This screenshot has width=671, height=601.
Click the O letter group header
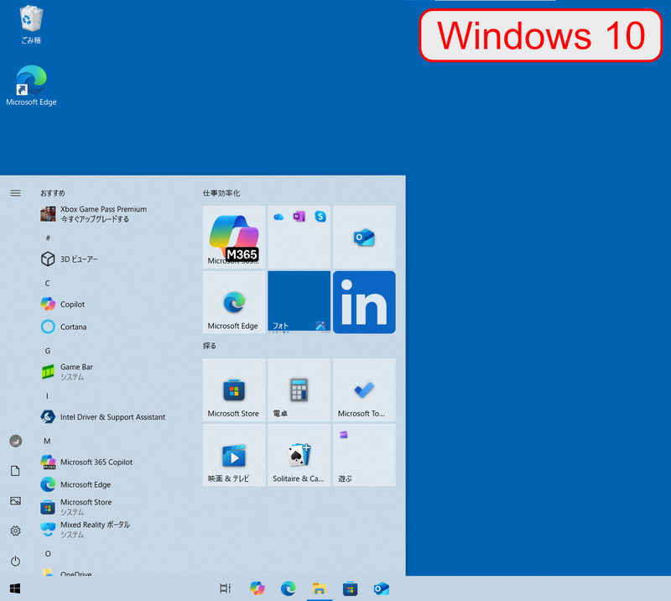click(48, 553)
